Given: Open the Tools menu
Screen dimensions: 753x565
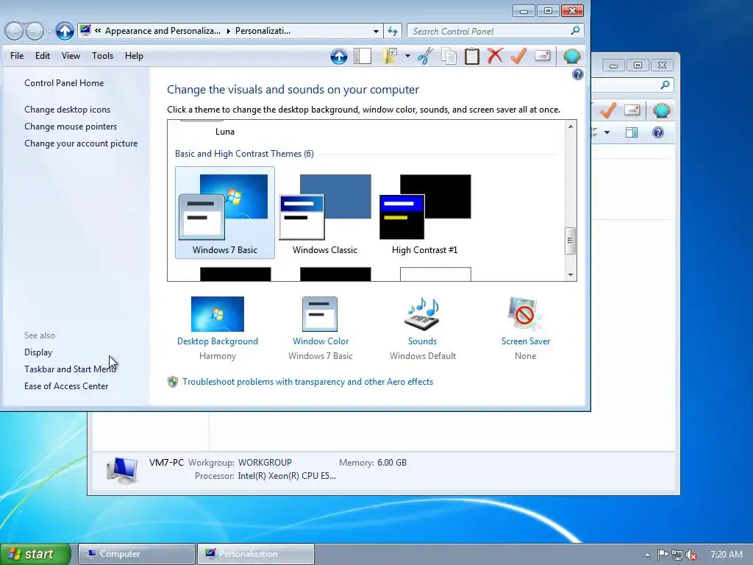Looking at the screenshot, I should tap(103, 56).
